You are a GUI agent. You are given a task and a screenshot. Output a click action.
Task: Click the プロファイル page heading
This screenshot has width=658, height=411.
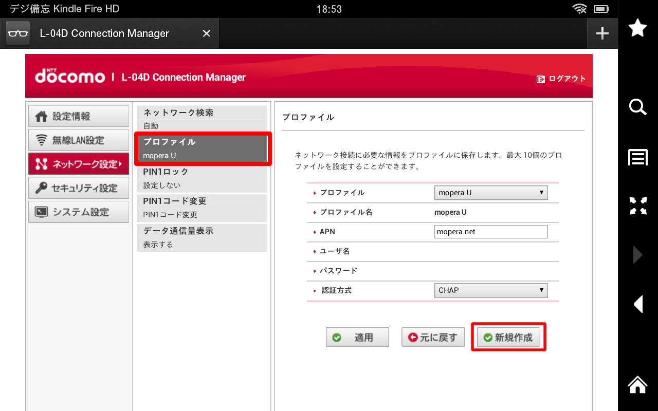pos(308,117)
